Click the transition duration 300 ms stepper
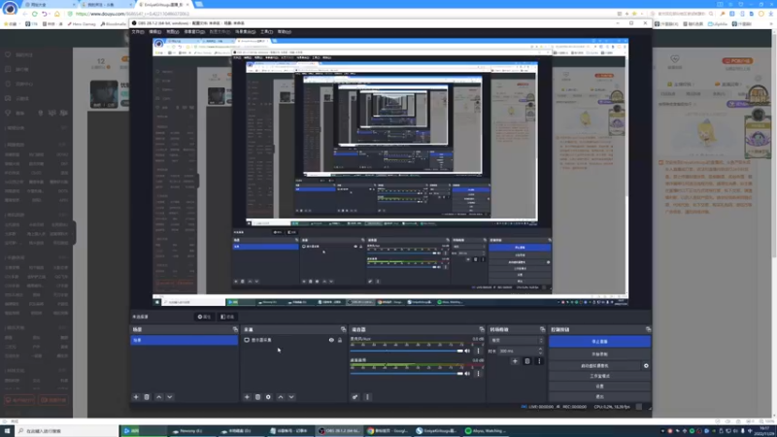Screen dimensions: 777x437 coord(541,351)
